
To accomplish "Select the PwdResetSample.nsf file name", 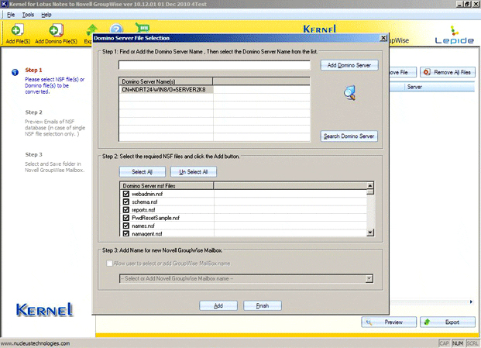I will (x=156, y=218).
